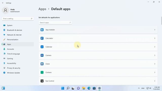This screenshot has width=162, height=91.
Task: Click the Calendar app icon
Action: [x=42, y=47]
